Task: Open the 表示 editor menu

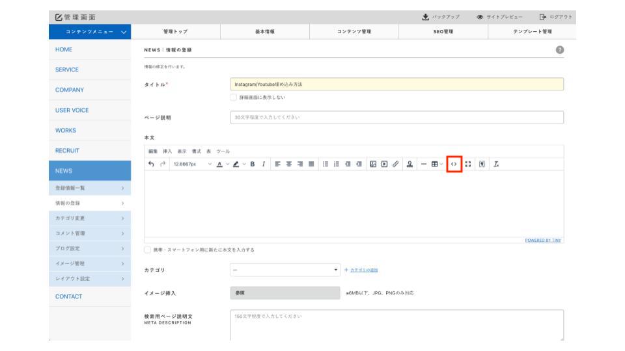Action: coord(182,151)
